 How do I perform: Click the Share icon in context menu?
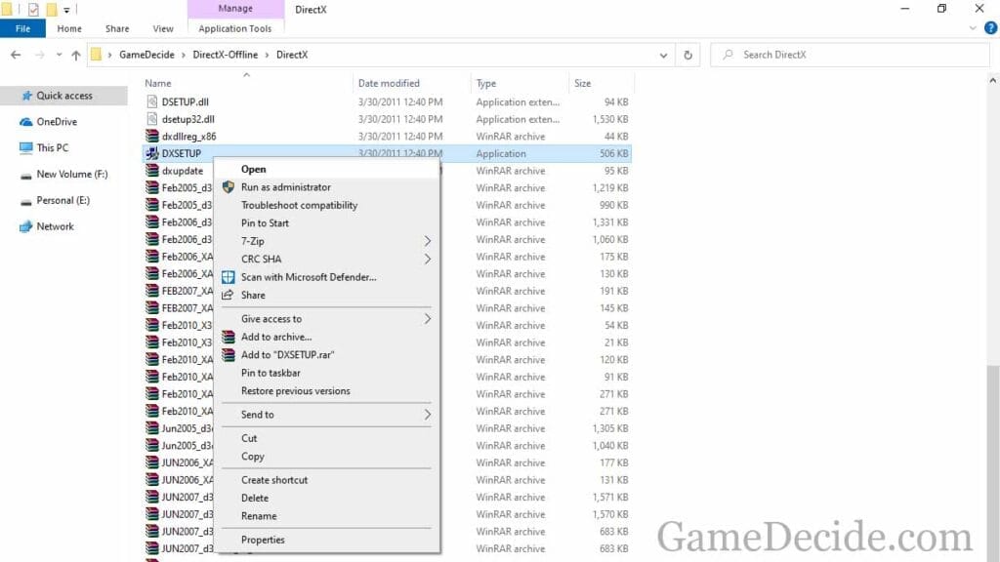coord(228,295)
